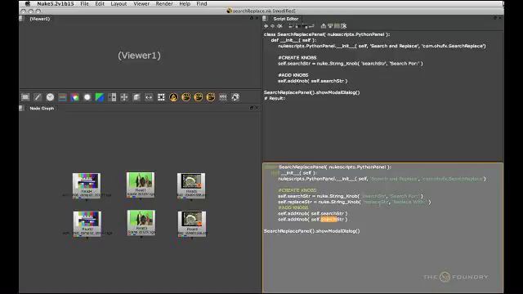Viewport: 523px width, 294px height.
Task: Open the grid-shaped toolbar menu icon
Action: pos(161,97)
